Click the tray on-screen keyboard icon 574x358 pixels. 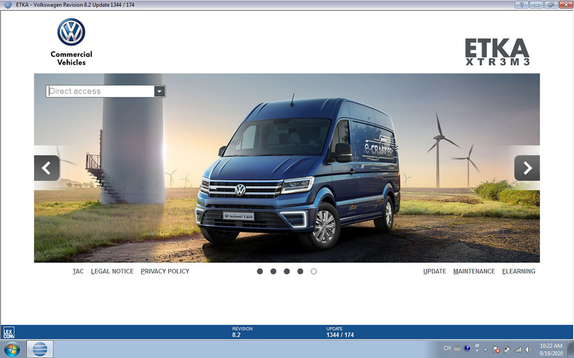[457, 348]
